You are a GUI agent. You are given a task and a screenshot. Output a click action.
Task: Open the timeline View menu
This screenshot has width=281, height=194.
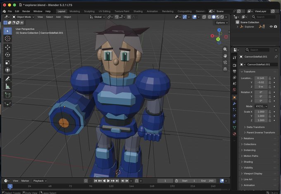click(x=15, y=181)
